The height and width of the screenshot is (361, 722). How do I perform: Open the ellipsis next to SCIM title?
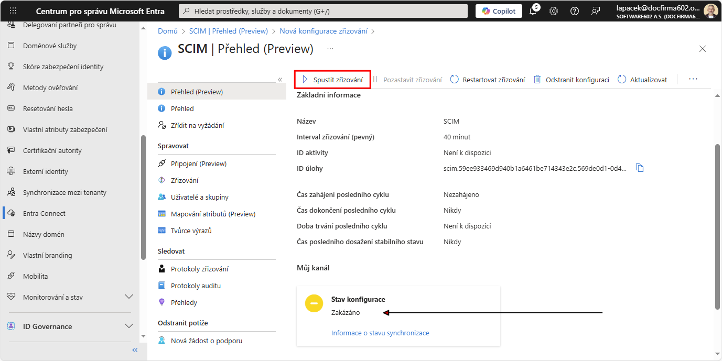point(330,49)
